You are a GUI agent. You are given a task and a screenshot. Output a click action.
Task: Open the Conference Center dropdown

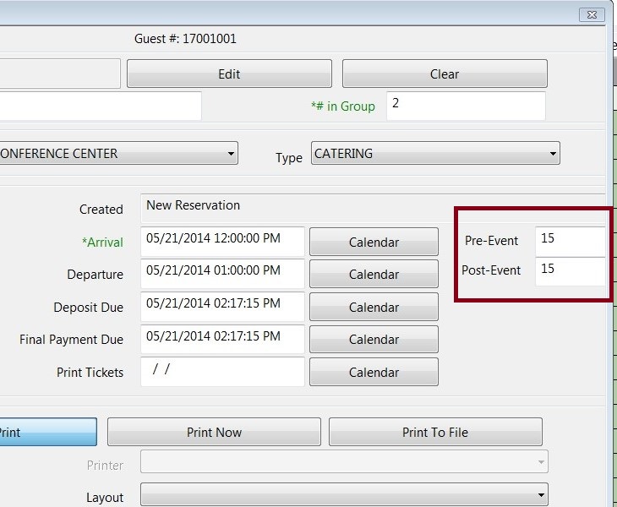pyautogui.click(x=117, y=154)
